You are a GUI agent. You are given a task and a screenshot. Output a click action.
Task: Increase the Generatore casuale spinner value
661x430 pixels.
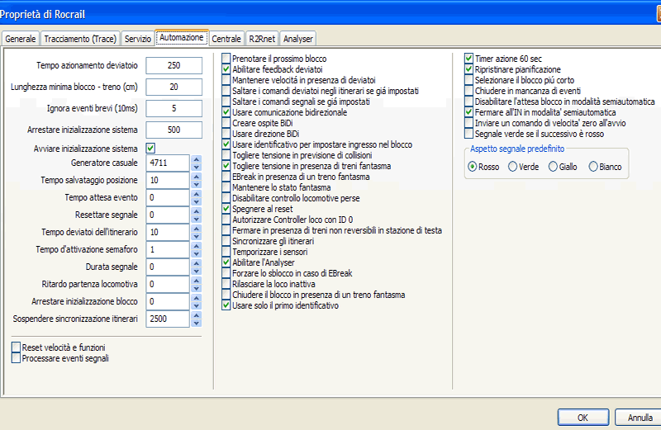[197, 159]
